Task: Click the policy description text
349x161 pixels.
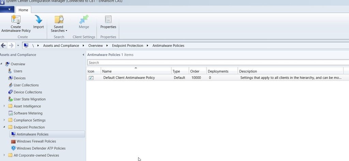Action: (x=291, y=78)
